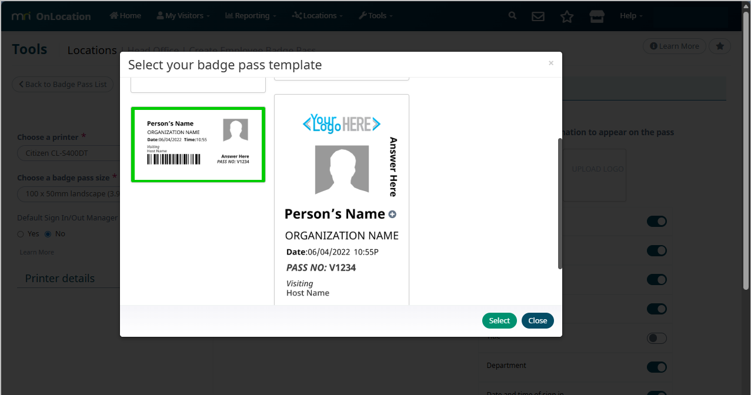Click Back to Badge Pass List

pyautogui.click(x=62, y=85)
